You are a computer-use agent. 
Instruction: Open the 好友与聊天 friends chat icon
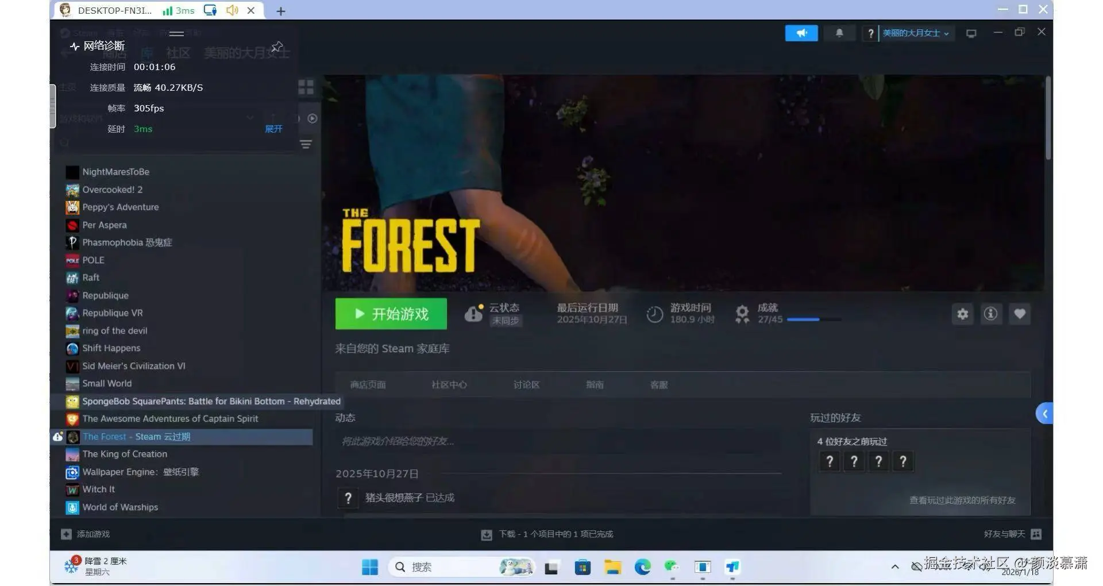(1036, 534)
